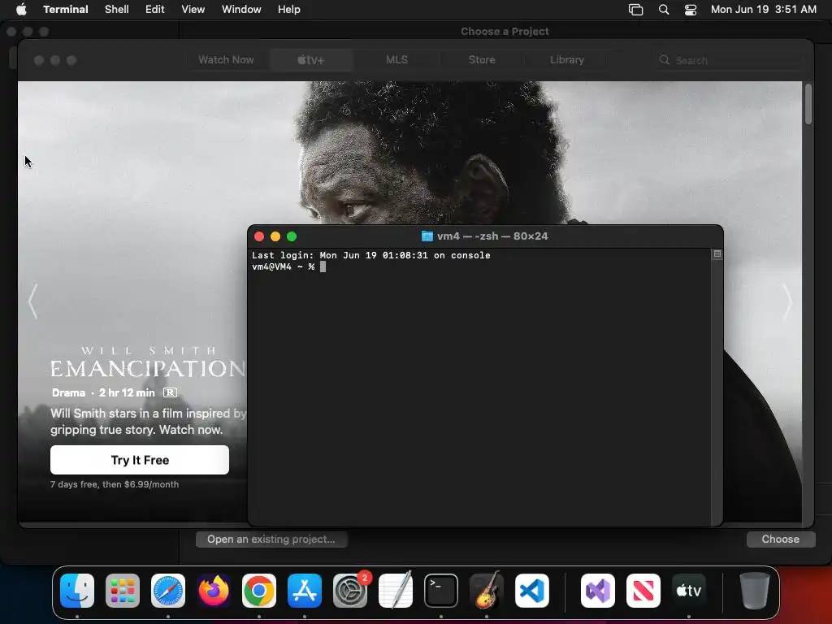Open Control Center in the menu bar
This screenshot has height=624, width=832.
(x=691, y=10)
